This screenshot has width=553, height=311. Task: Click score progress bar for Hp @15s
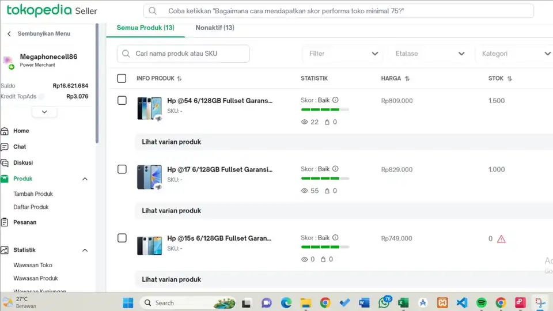[x=325, y=247]
